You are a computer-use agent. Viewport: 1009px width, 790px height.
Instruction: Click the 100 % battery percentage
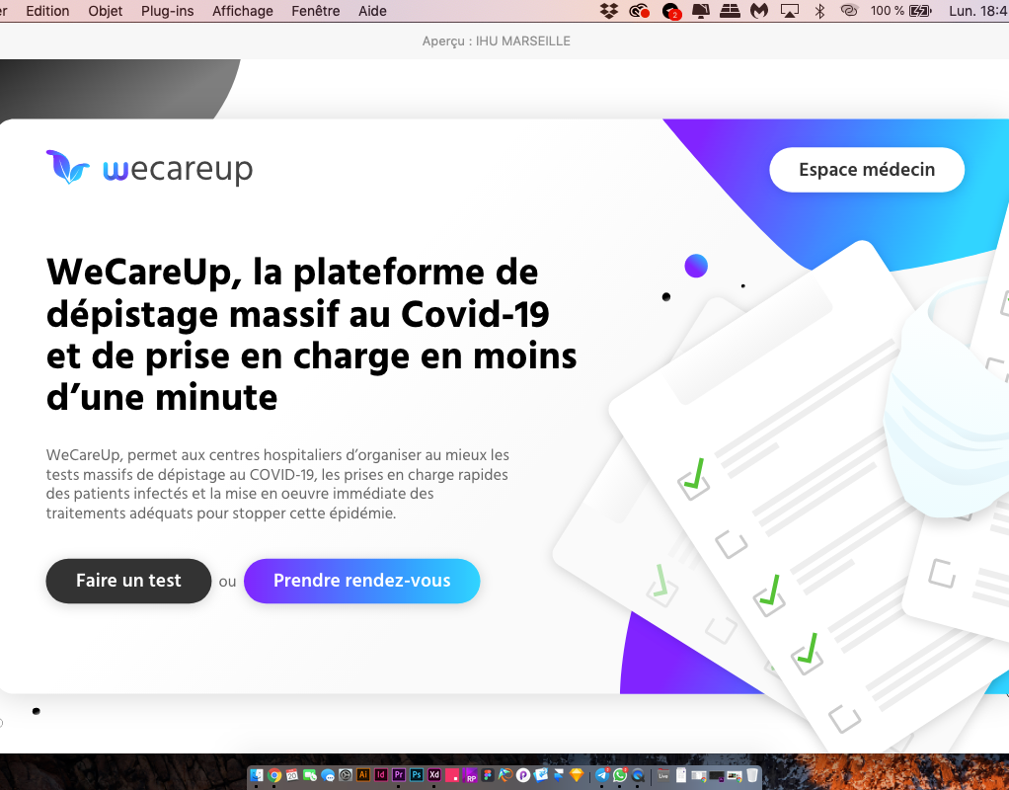pos(888,11)
